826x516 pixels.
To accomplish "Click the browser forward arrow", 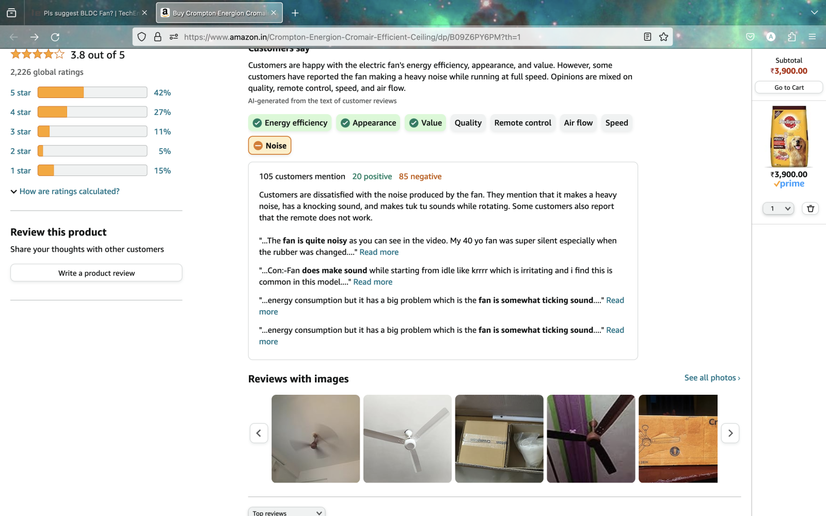I will coord(35,37).
